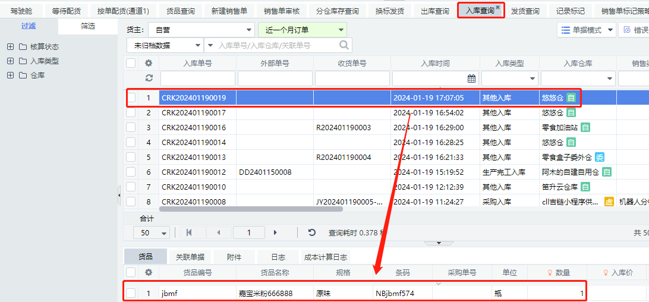Open the 货品 detail grid gear icon
Screen dimensions: 649x302
click(x=149, y=272)
